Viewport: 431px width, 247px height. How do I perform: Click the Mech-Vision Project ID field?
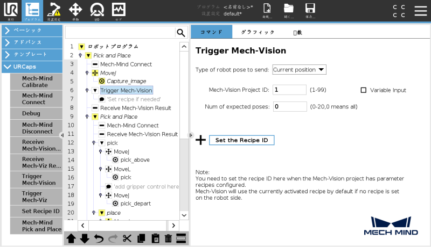tap(289, 90)
